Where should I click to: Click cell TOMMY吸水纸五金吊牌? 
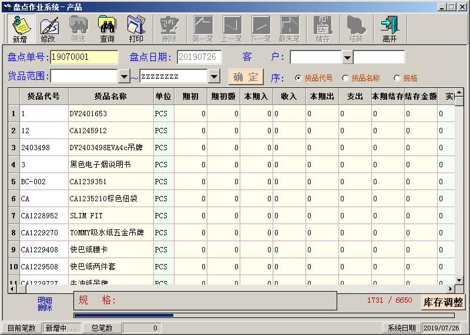(x=111, y=232)
